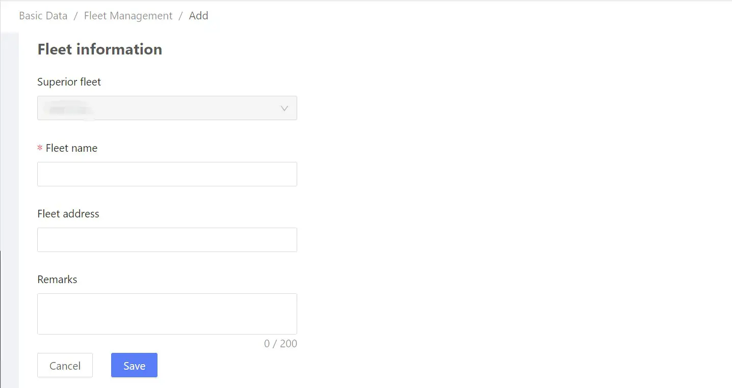732x388 pixels.
Task: Click the Remarks label
Action: click(57, 279)
